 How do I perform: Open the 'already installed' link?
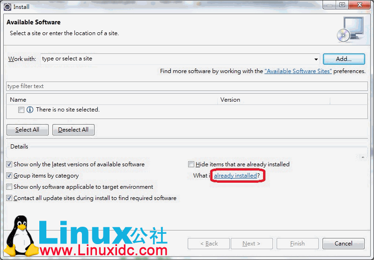click(x=235, y=176)
